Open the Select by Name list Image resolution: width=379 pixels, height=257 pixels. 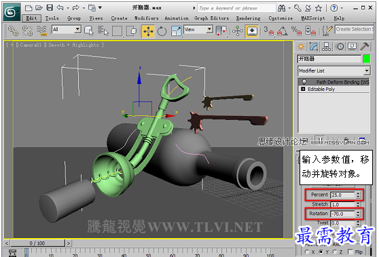[103, 31]
